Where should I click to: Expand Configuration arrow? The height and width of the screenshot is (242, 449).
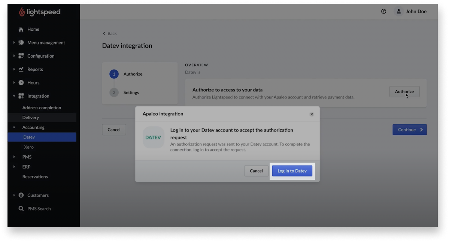[14, 56]
